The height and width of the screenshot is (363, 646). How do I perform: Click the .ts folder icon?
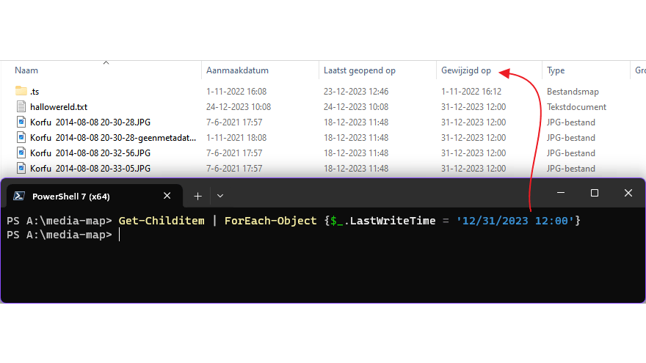tap(21, 92)
